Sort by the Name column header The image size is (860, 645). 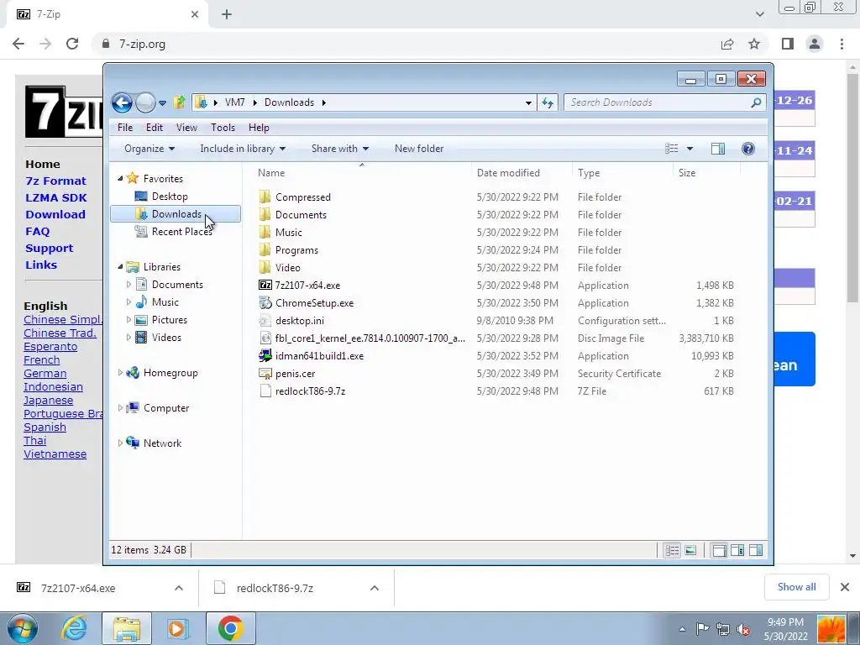(362, 173)
